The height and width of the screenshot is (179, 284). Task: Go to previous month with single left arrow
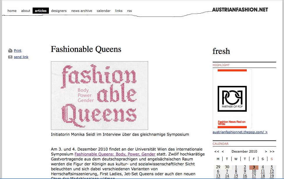[223, 151]
